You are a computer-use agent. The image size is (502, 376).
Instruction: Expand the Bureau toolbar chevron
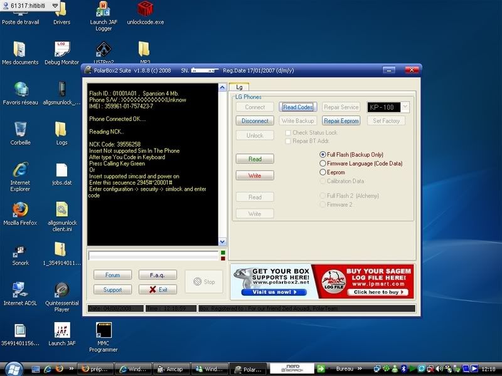pos(360,368)
